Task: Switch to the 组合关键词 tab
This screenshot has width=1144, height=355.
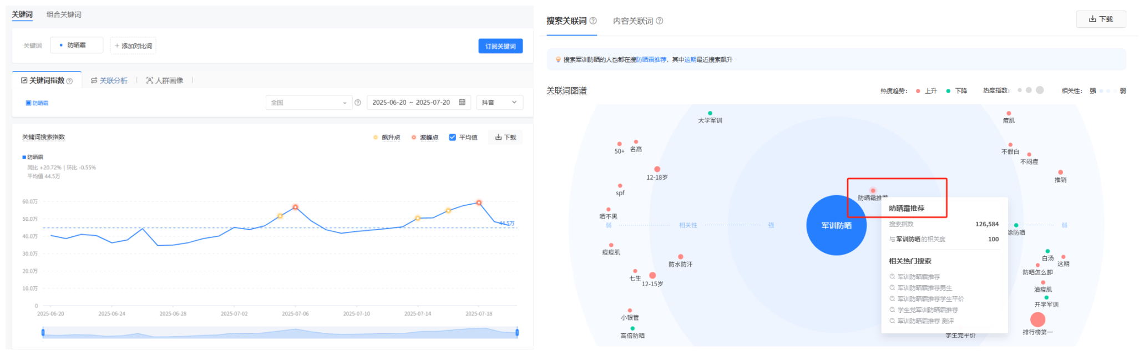Action: 64,14
